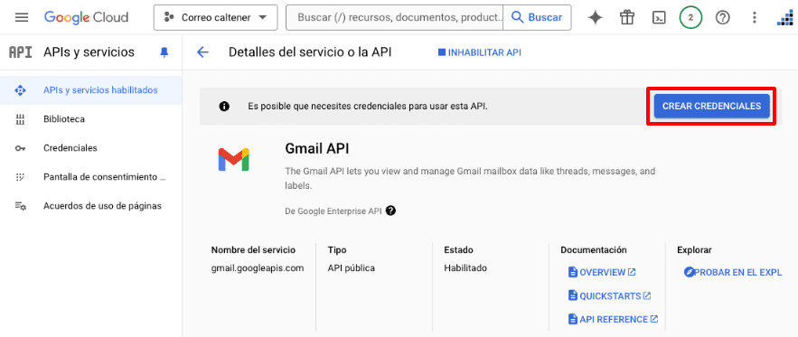Open the help question mark menu
Image resolution: width=798 pixels, height=337 pixels.
[722, 18]
